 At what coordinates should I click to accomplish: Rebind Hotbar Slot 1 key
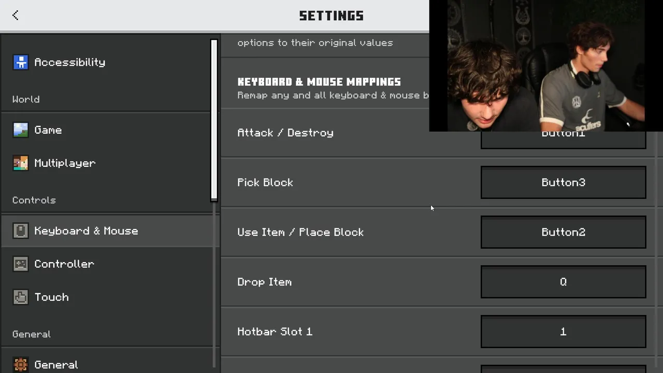click(x=563, y=332)
